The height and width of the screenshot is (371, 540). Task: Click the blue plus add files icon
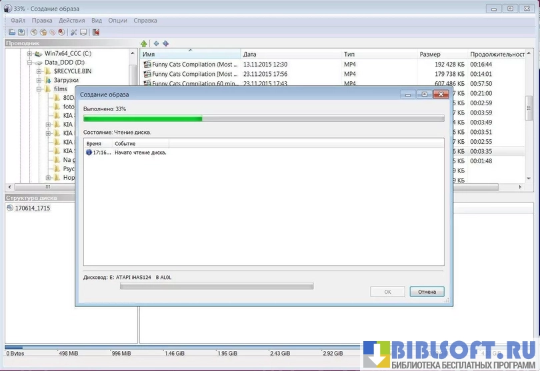pos(156,43)
